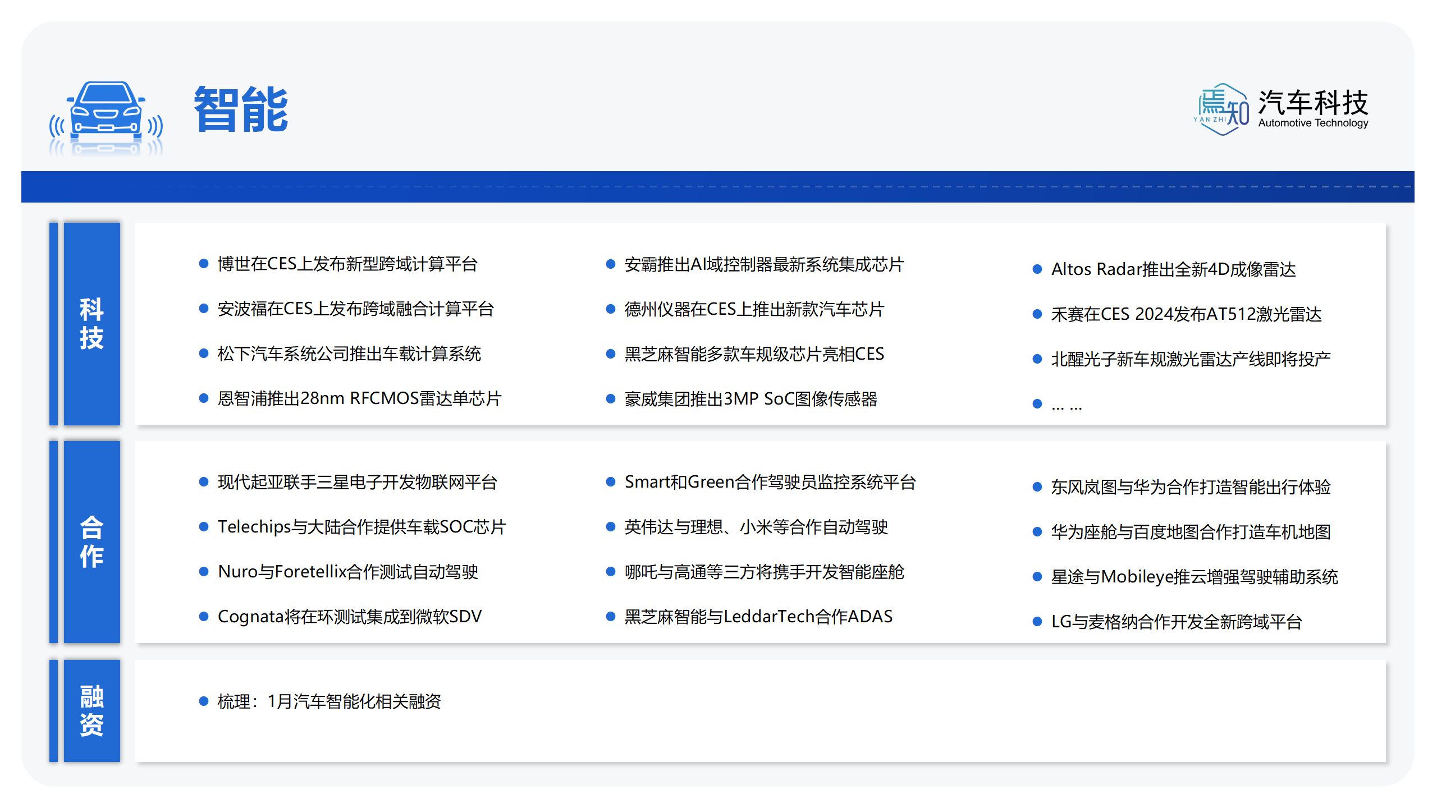This screenshot has height=808, width=1437.
Task: Click LG与麦格纳合作开发全新跨域平台
Action: pos(1177,622)
